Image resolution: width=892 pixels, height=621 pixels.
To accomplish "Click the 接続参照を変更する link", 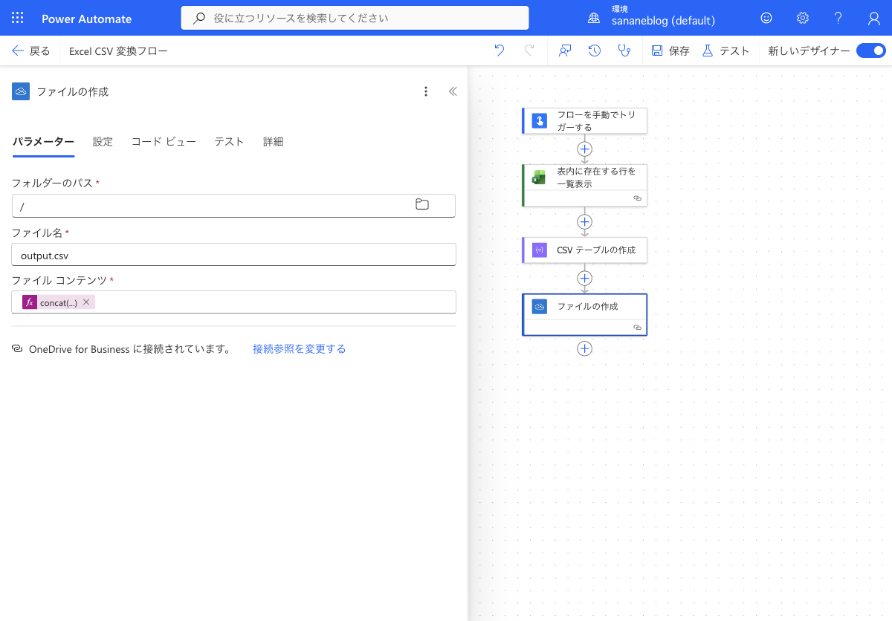I will pyautogui.click(x=299, y=348).
